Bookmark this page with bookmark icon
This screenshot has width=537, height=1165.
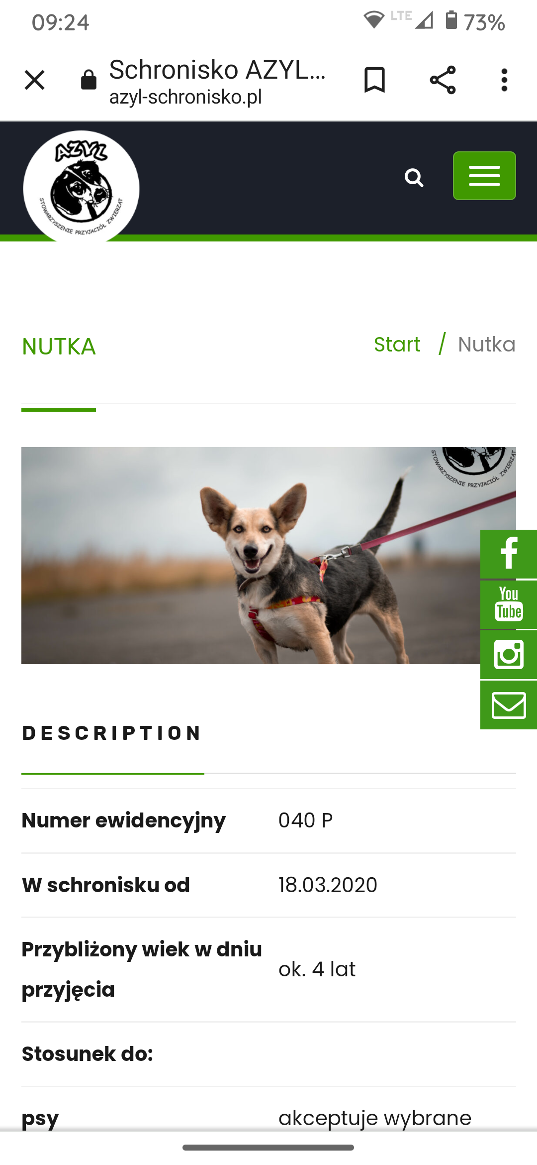374,80
